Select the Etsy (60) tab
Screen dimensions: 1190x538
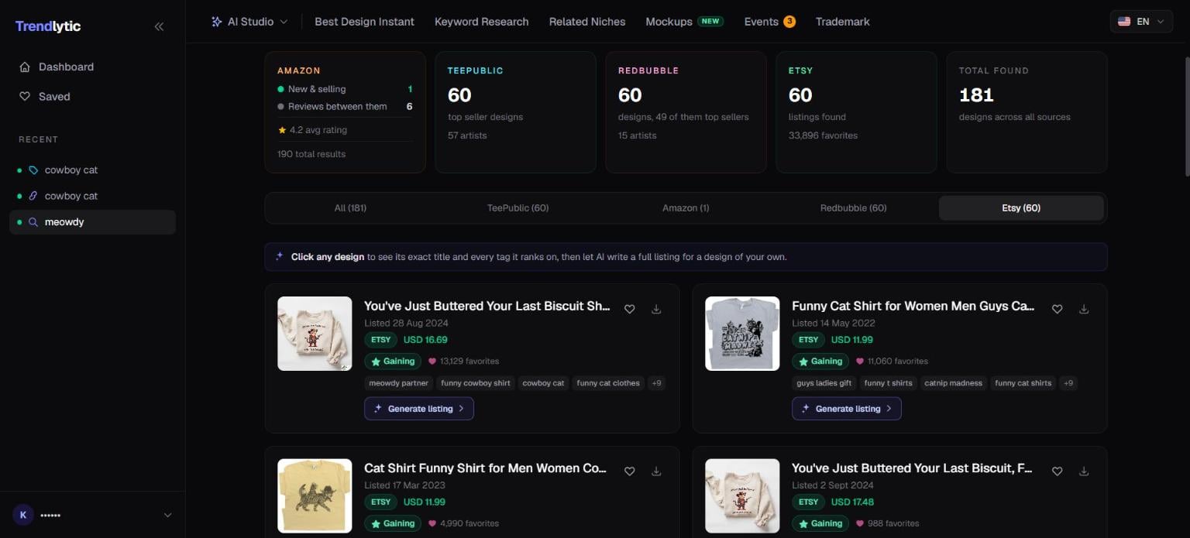tap(1021, 208)
